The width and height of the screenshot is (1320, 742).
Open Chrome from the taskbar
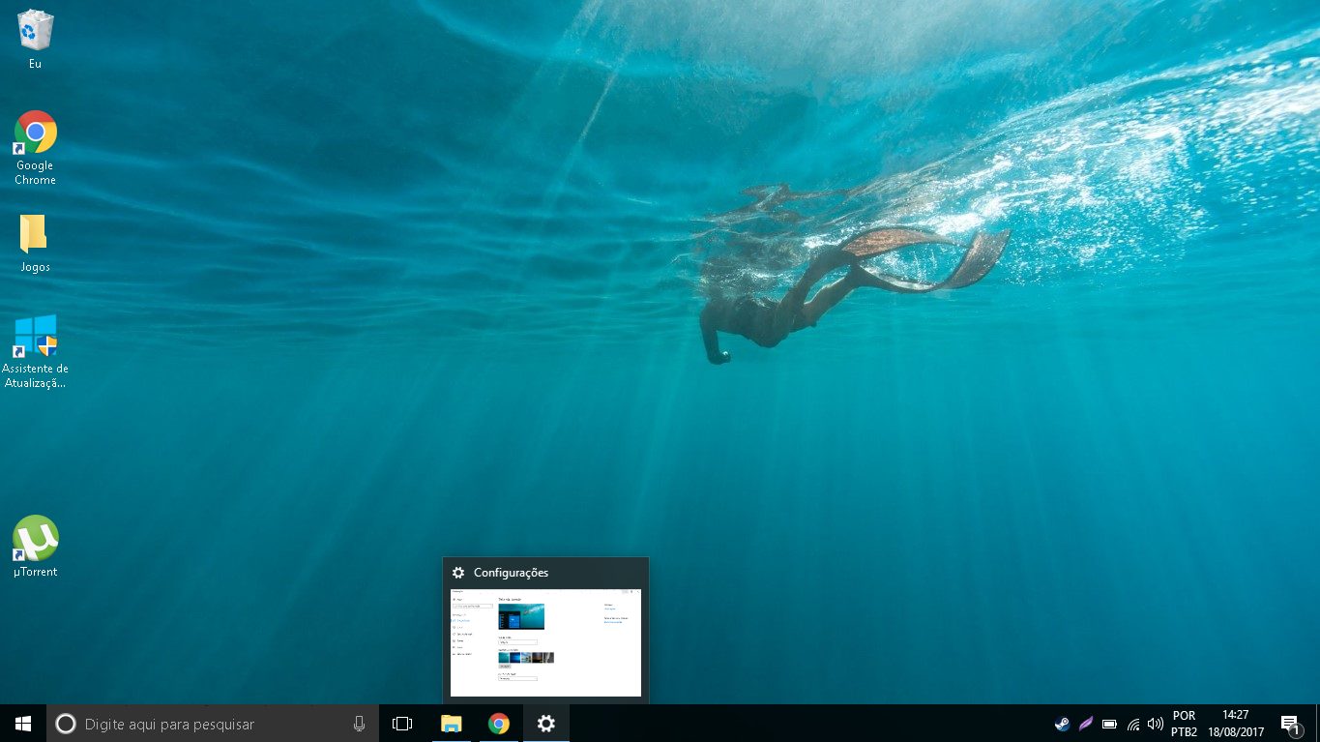(x=498, y=724)
